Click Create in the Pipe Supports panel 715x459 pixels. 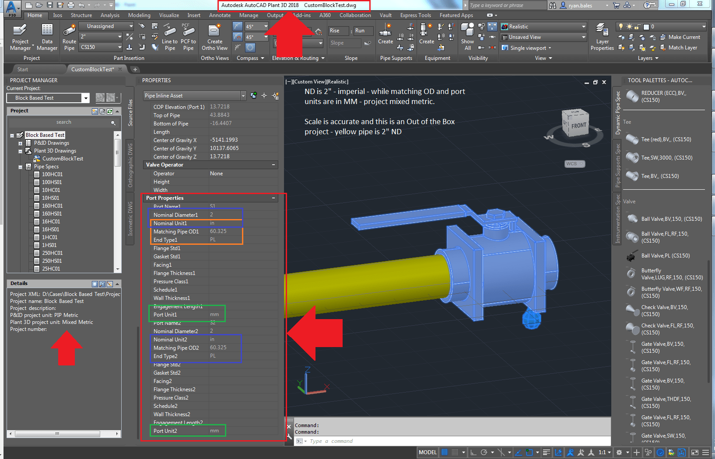(386, 34)
